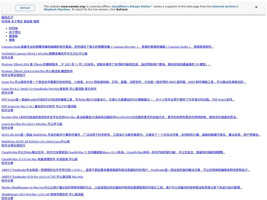
Task: Select 搜索 in the top navigation row
Action: coord(36,21)
